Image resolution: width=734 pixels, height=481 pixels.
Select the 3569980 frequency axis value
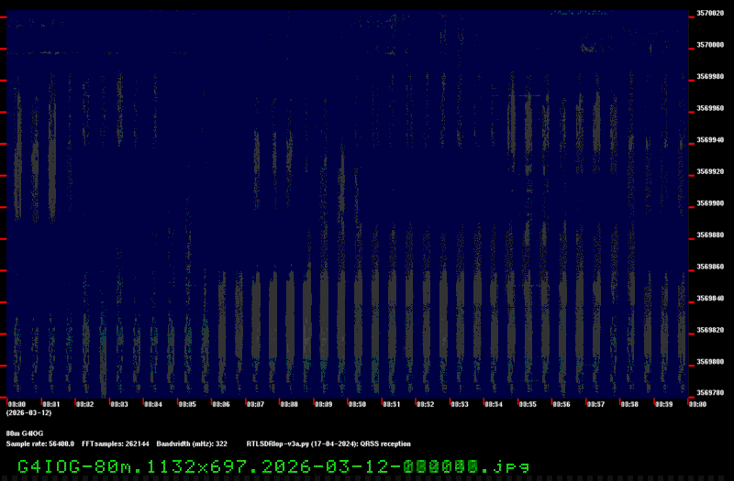710,76
